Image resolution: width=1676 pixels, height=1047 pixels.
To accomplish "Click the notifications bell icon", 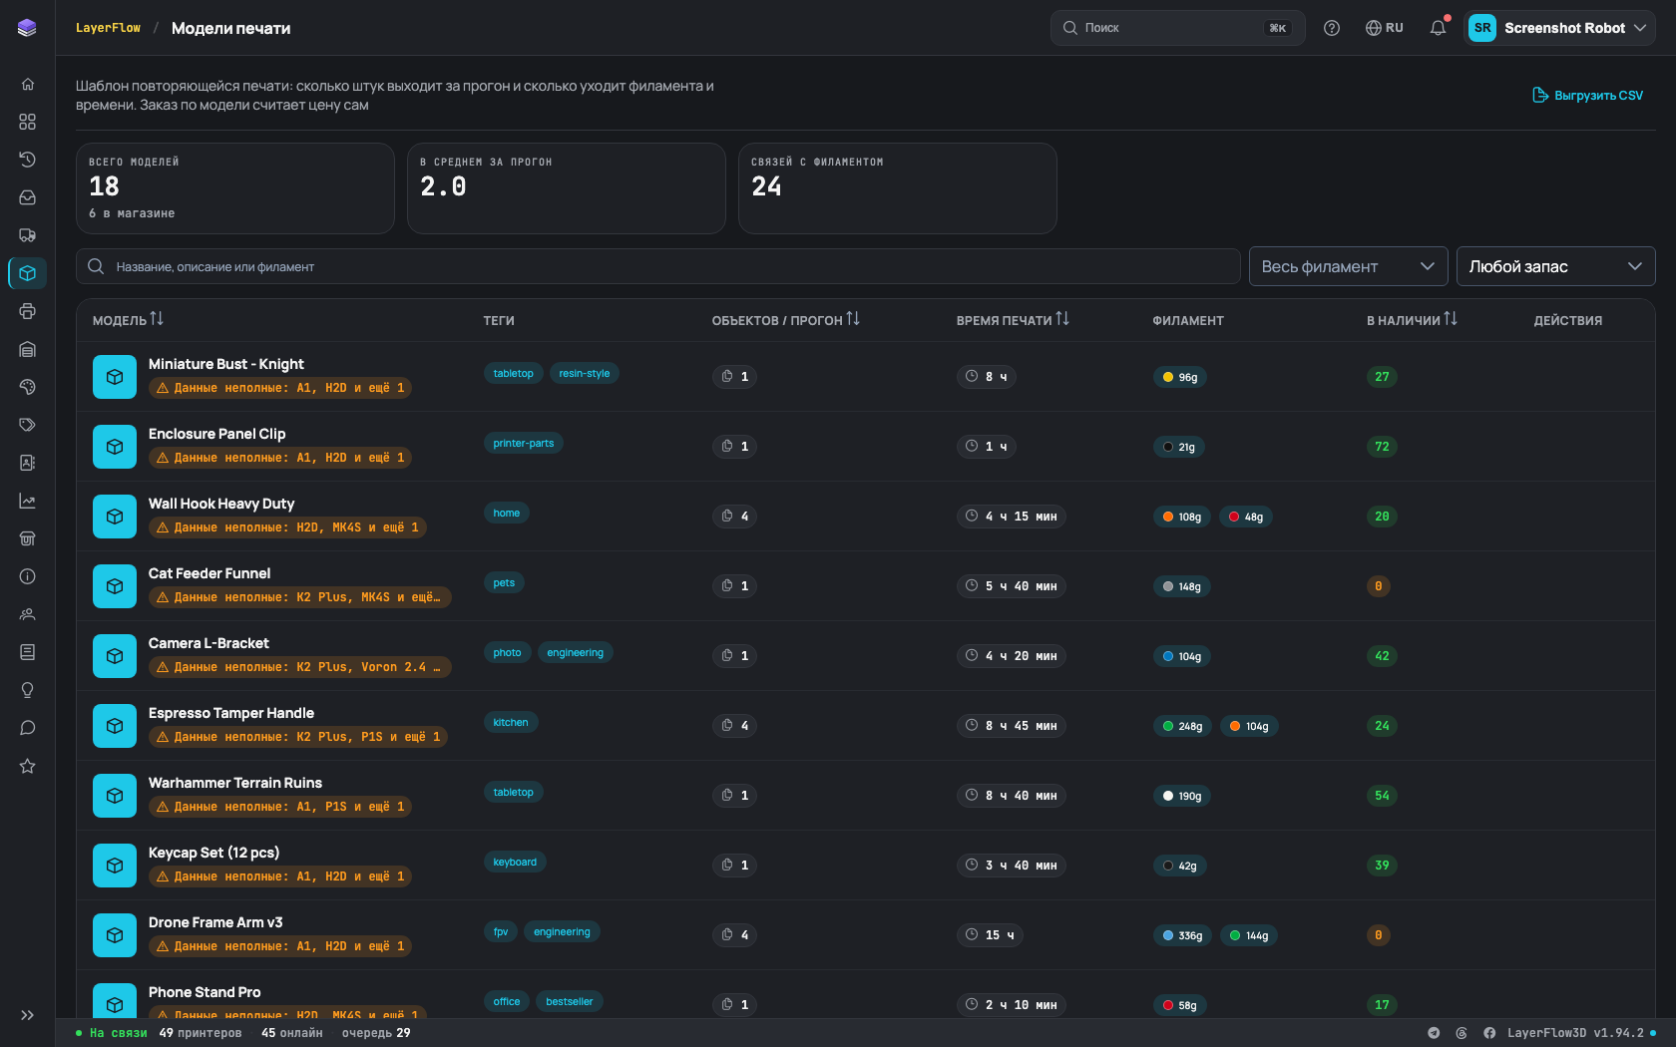I will tap(1438, 28).
